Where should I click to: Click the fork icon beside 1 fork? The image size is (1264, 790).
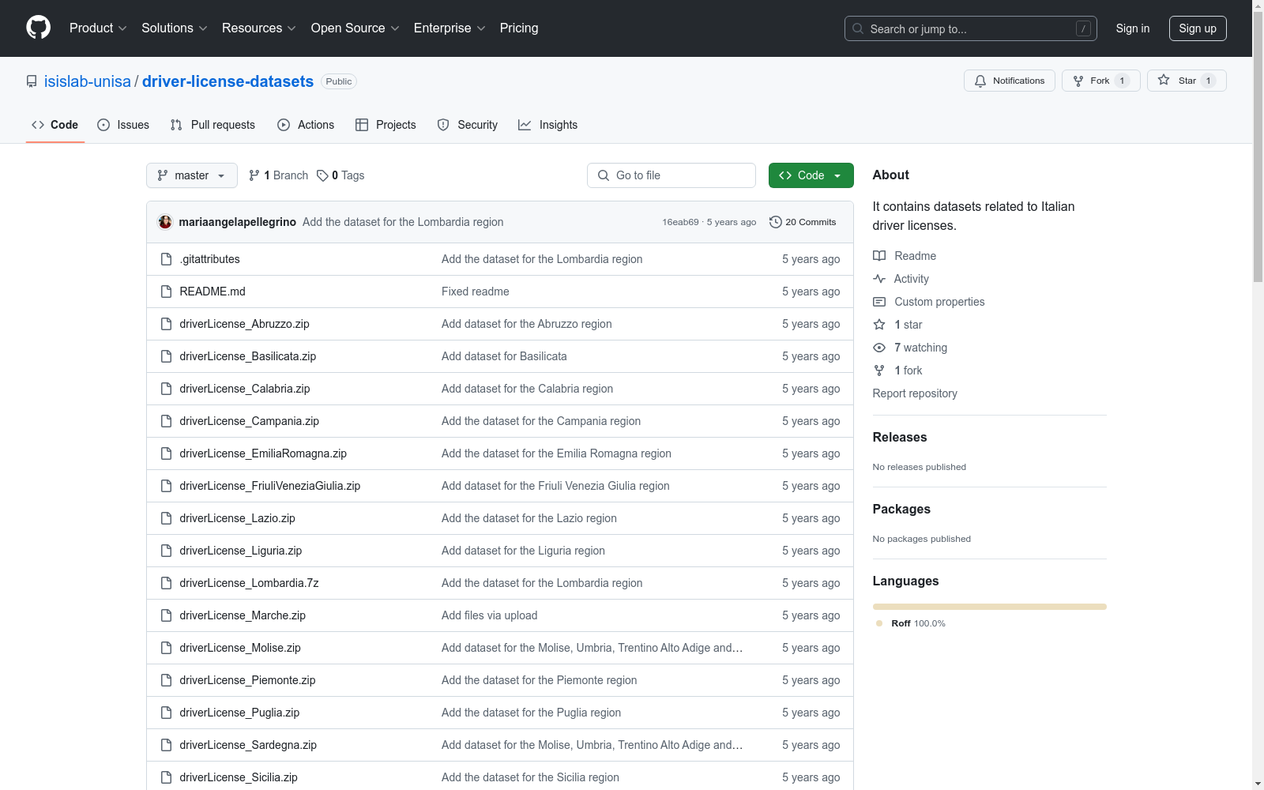click(879, 371)
